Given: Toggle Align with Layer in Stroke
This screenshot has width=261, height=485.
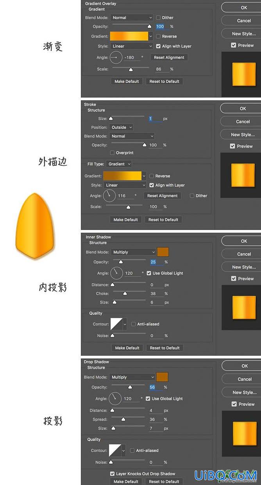Looking at the screenshot, I should click(152, 185).
